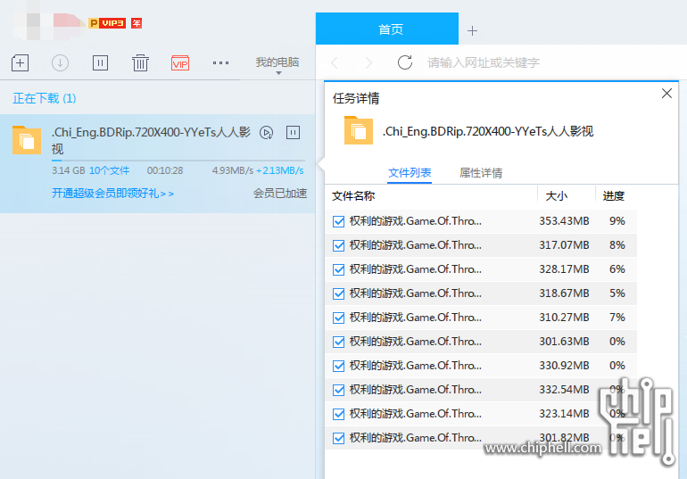Image resolution: width=687 pixels, height=479 pixels.
Task: Click the 8% progress value
Action: pos(617,245)
